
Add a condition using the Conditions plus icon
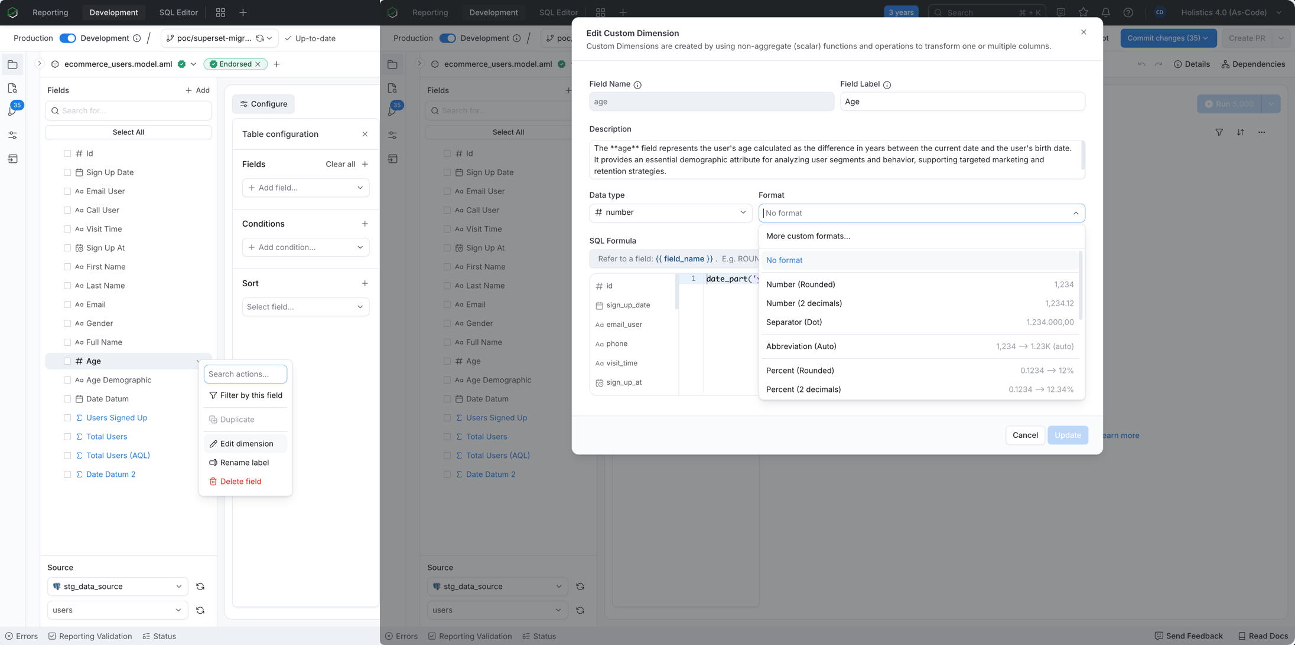coord(365,224)
